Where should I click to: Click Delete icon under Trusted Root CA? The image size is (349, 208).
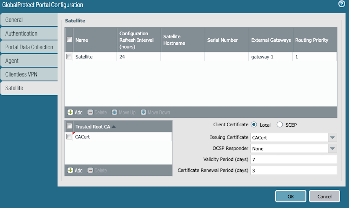(90, 170)
